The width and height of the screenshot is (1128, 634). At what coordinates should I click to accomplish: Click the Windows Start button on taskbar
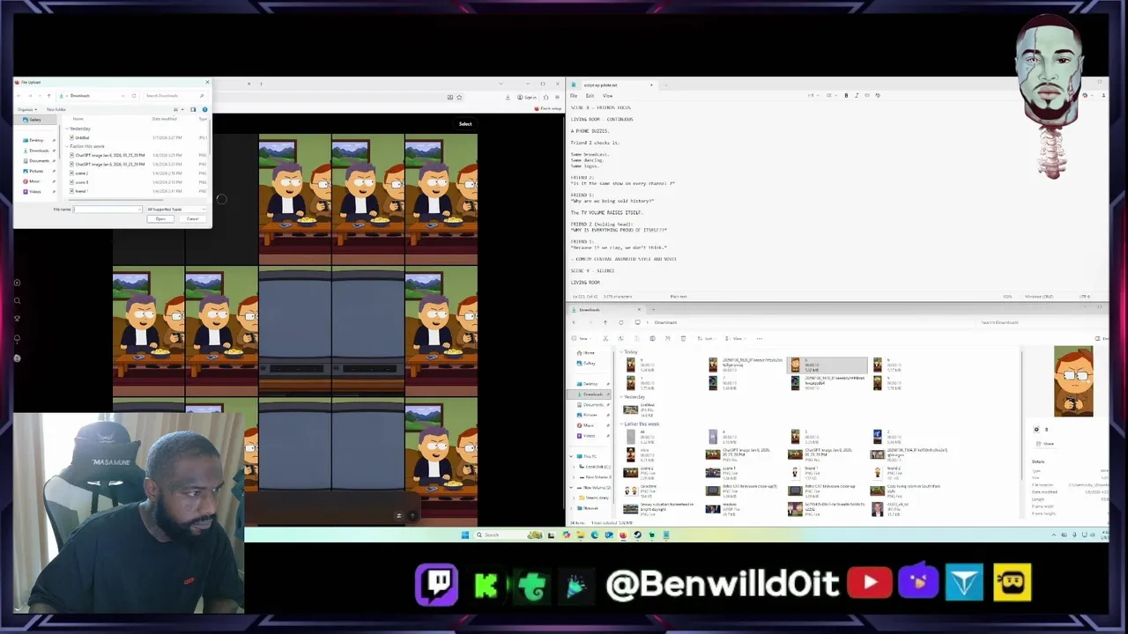click(x=465, y=534)
